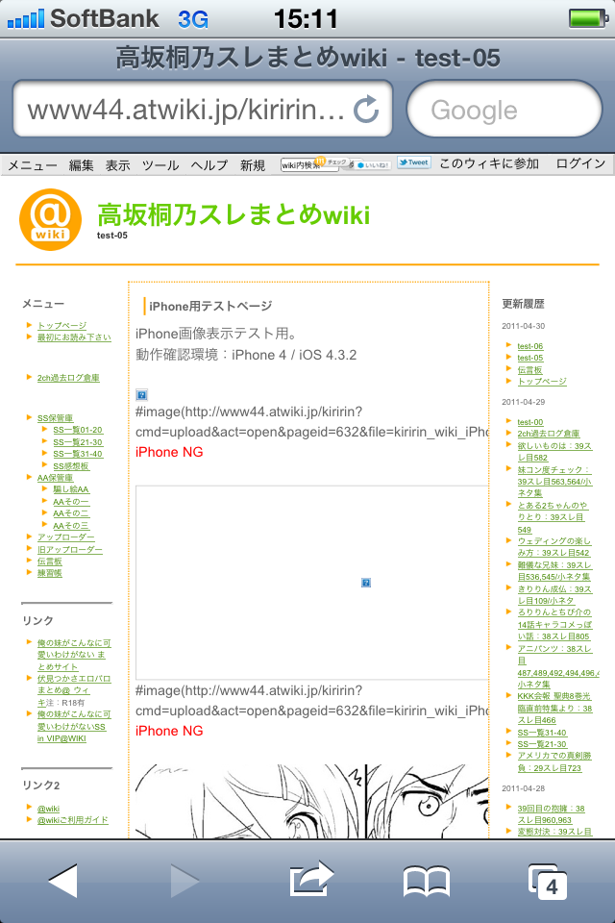Open the bookmarks book icon

(x=427, y=882)
